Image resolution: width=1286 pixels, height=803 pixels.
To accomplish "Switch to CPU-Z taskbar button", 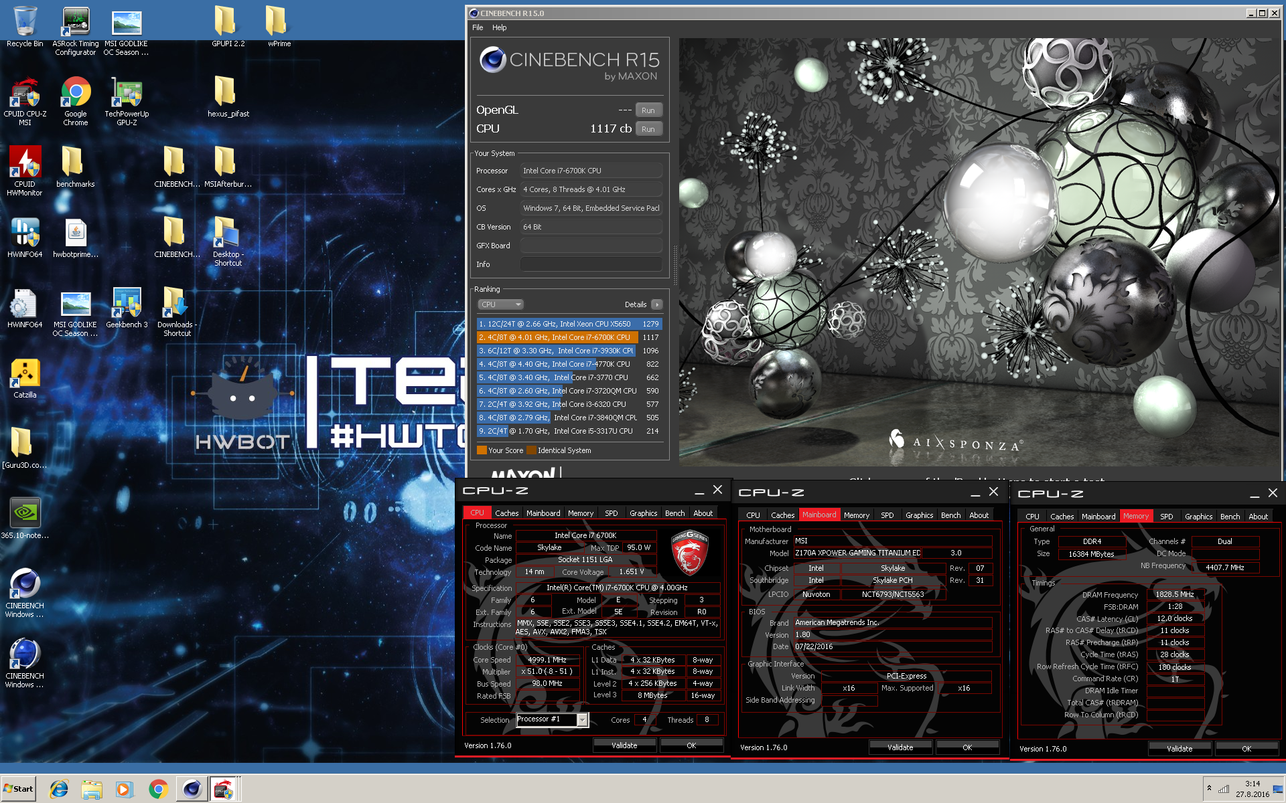I will [224, 790].
